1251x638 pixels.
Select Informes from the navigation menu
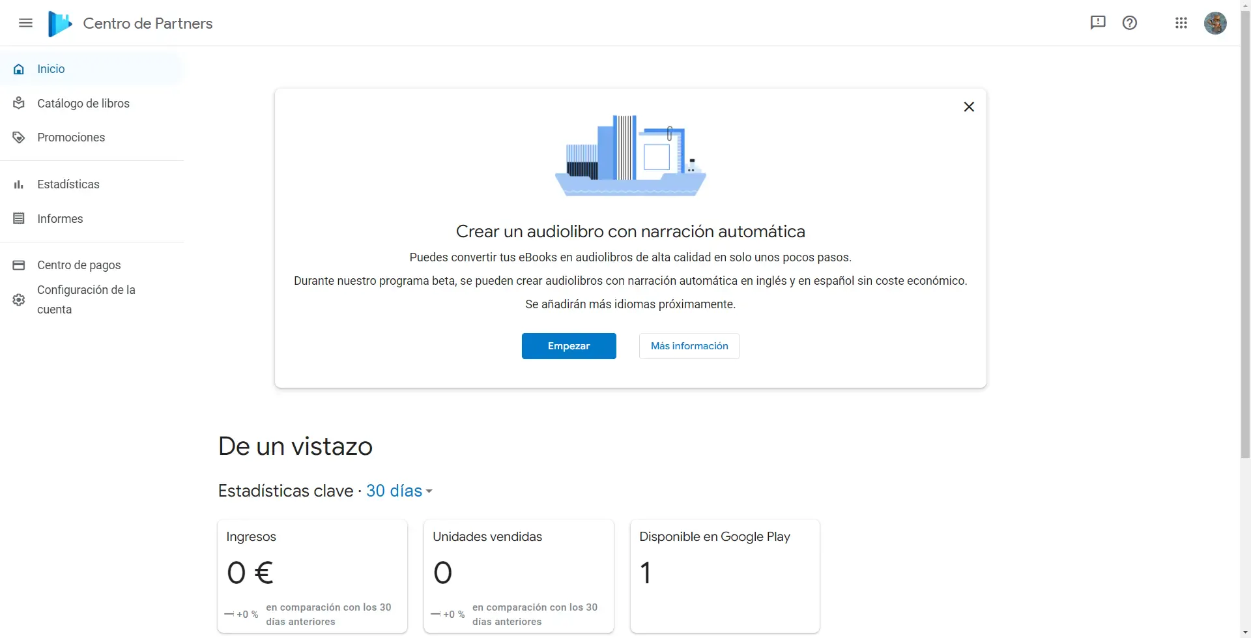click(60, 218)
